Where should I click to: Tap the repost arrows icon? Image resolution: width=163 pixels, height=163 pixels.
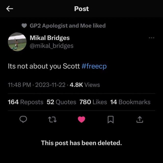(x=52, y=119)
